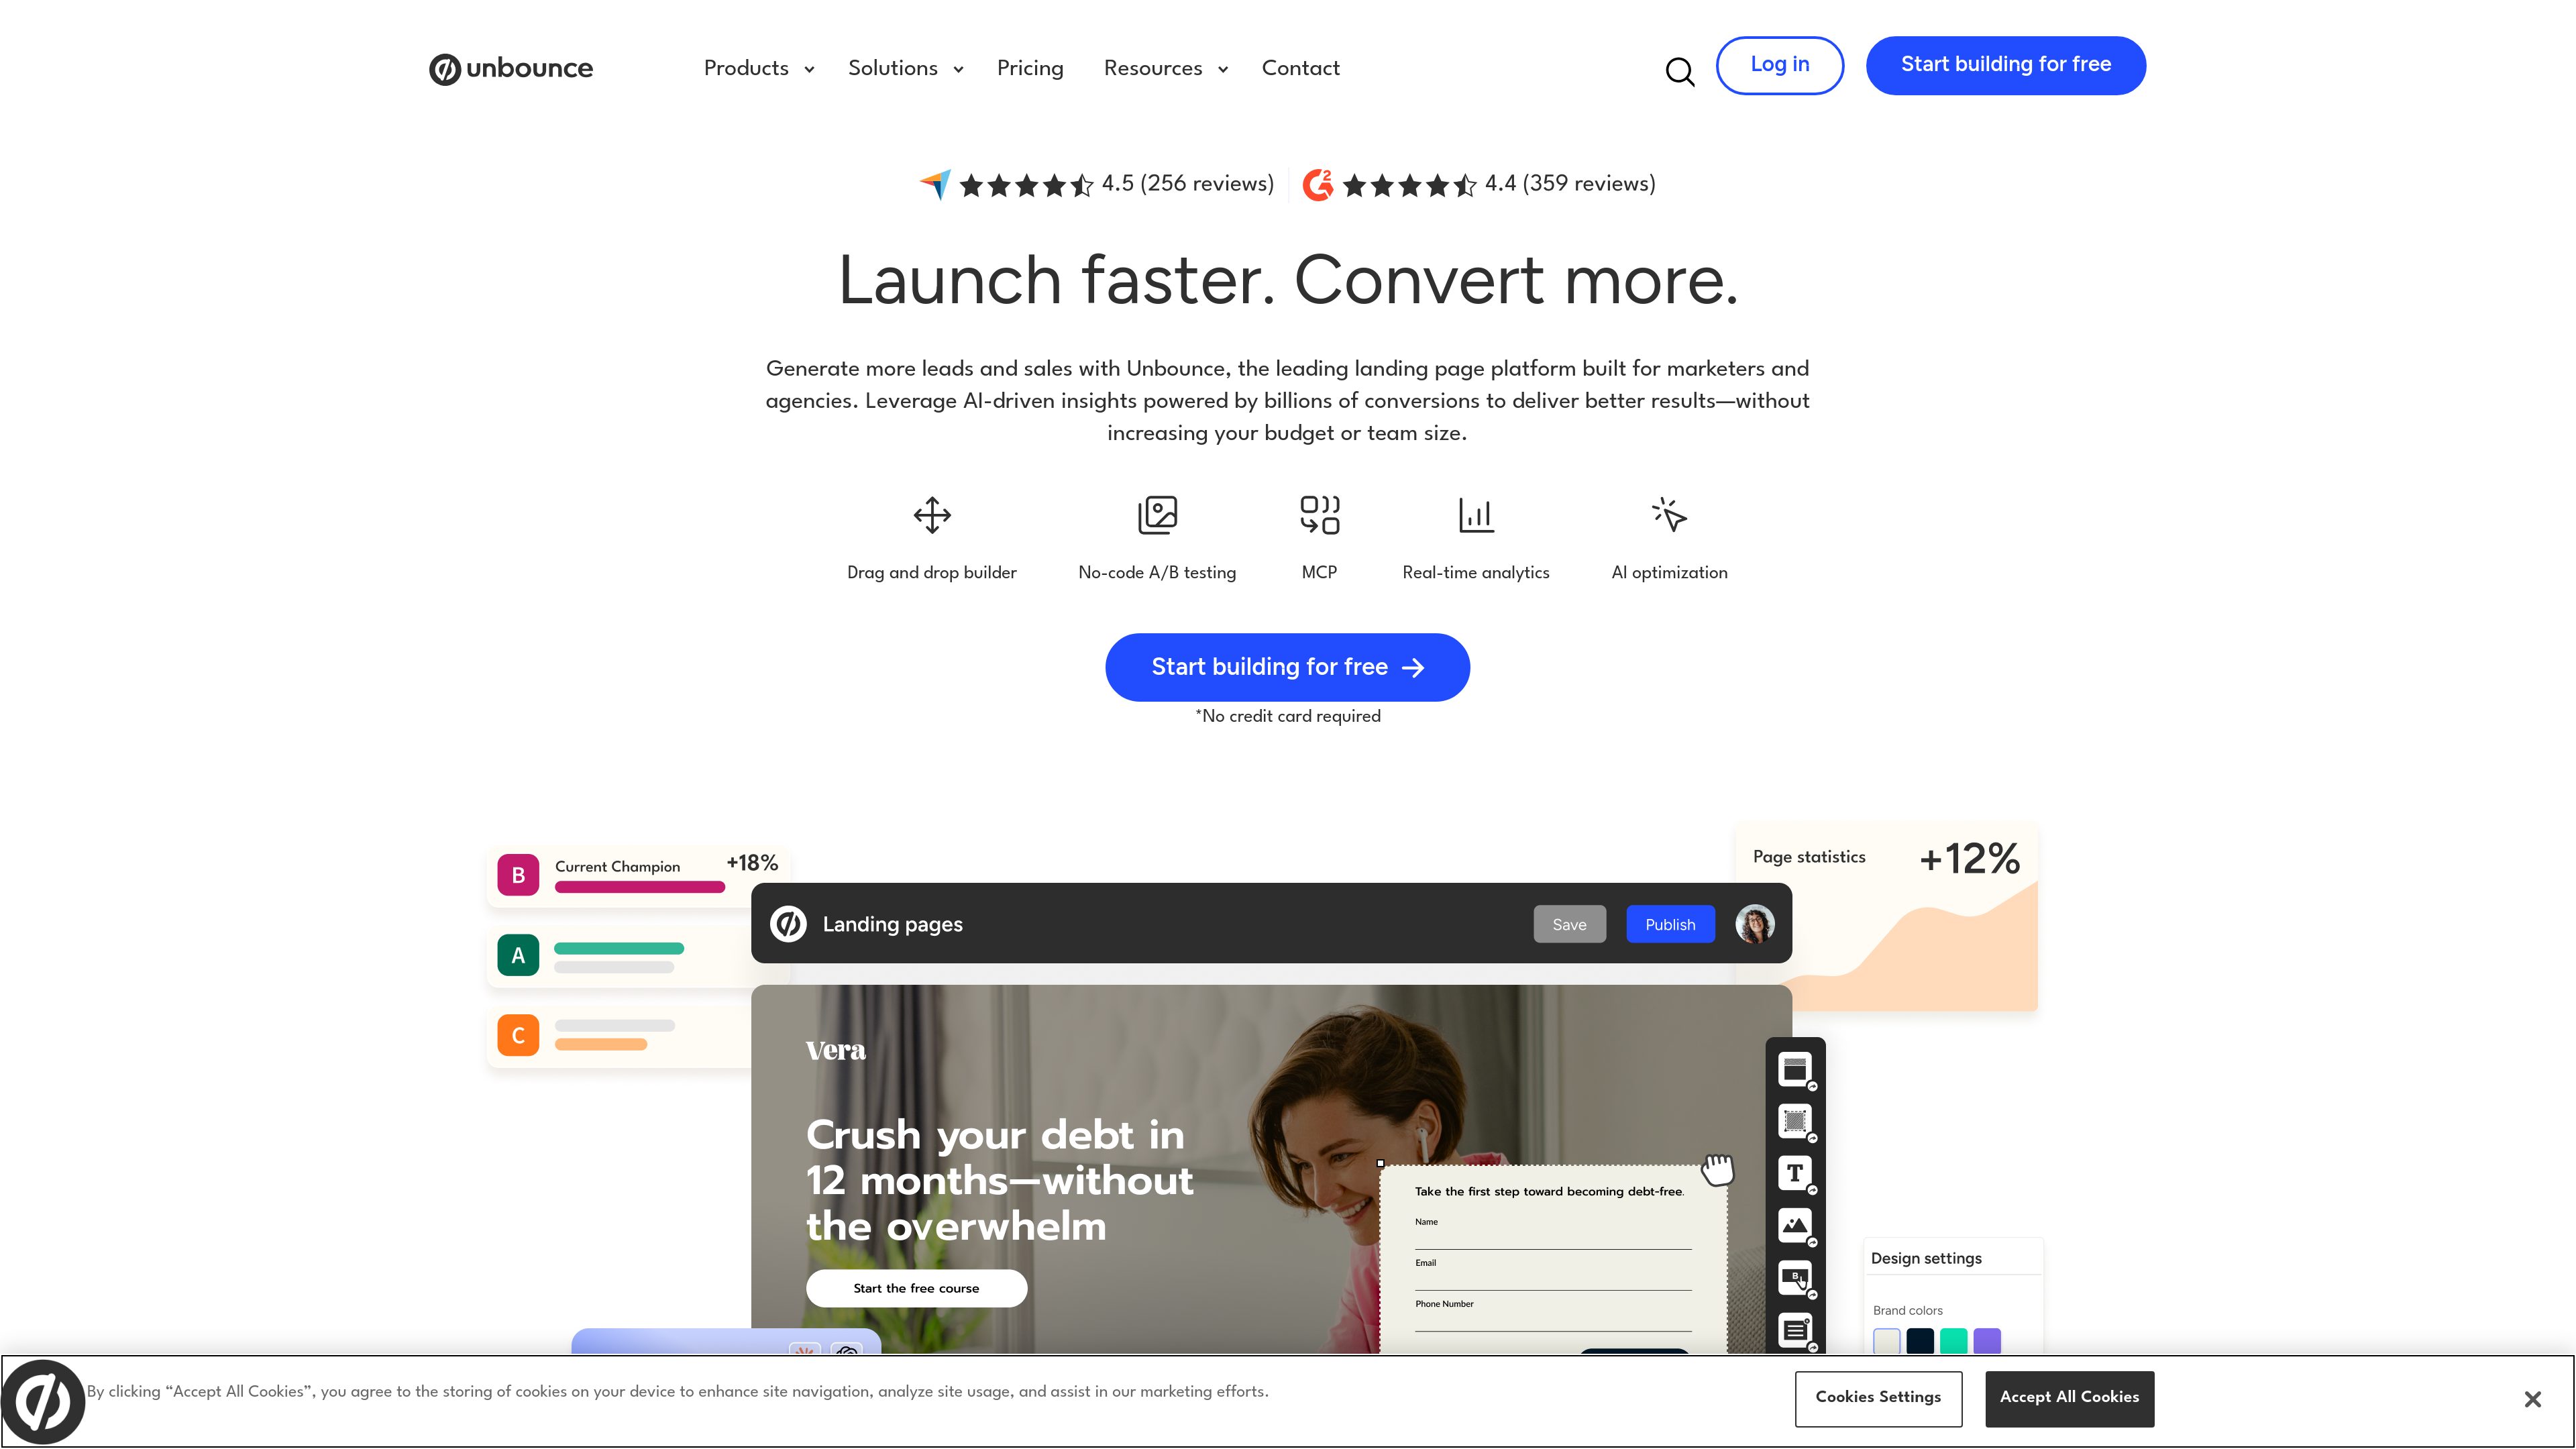Viewport: 2576px width, 1449px height.
Task: Click the user avatar beside Publish
Action: point(1755,924)
